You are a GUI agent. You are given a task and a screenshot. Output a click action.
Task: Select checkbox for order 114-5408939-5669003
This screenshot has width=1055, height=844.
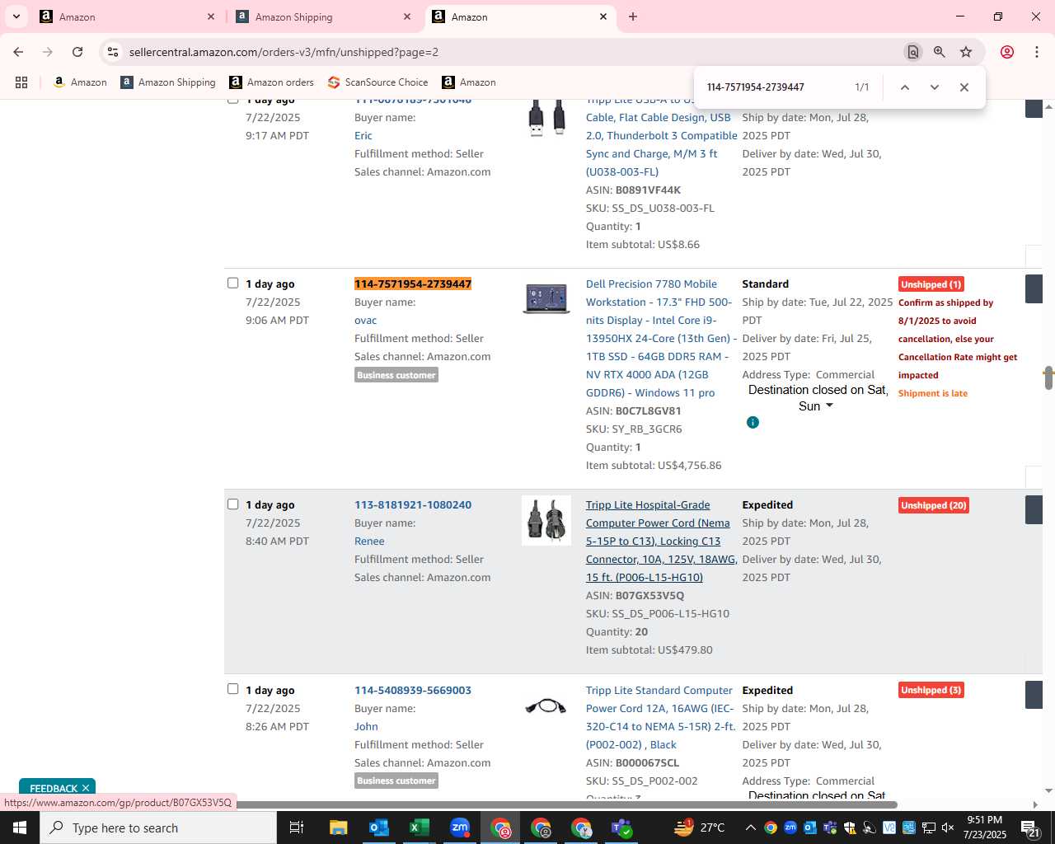pos(232,689)
